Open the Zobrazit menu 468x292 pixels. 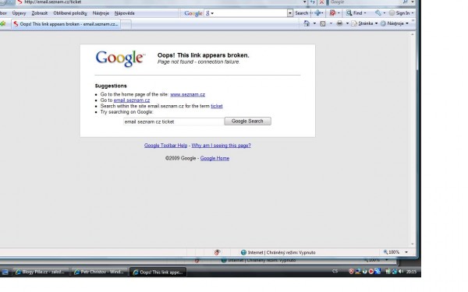[40, 13]
